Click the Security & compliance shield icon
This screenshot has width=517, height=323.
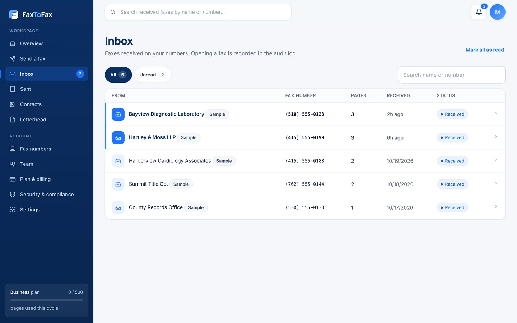(13, 195)
